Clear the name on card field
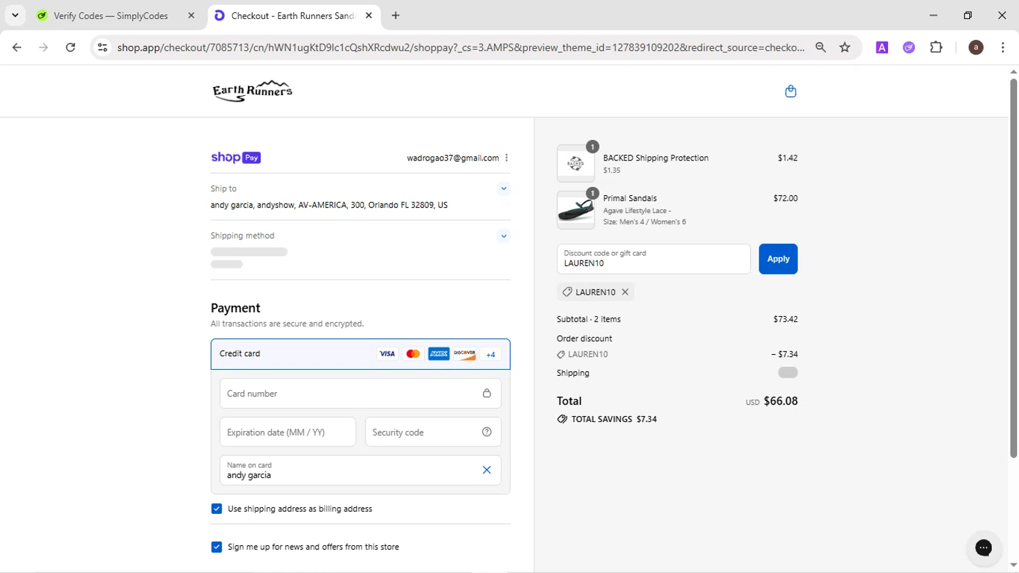Image resolution: width=1019 pixels, height=573 pixels. click(x=486, y=470)
